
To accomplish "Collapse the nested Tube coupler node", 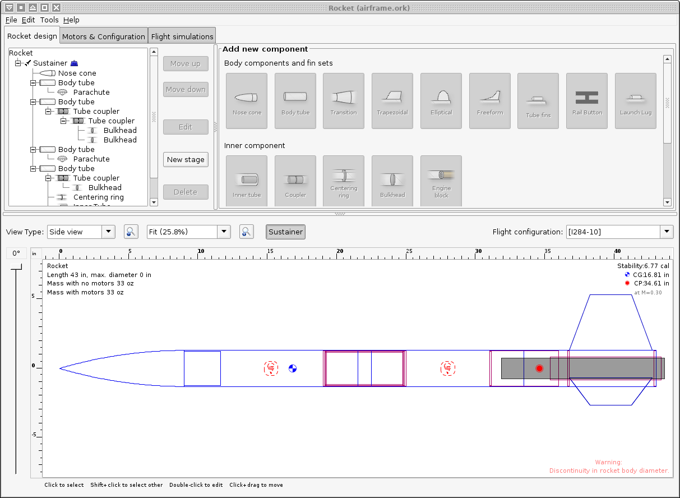I will (63, 121).
